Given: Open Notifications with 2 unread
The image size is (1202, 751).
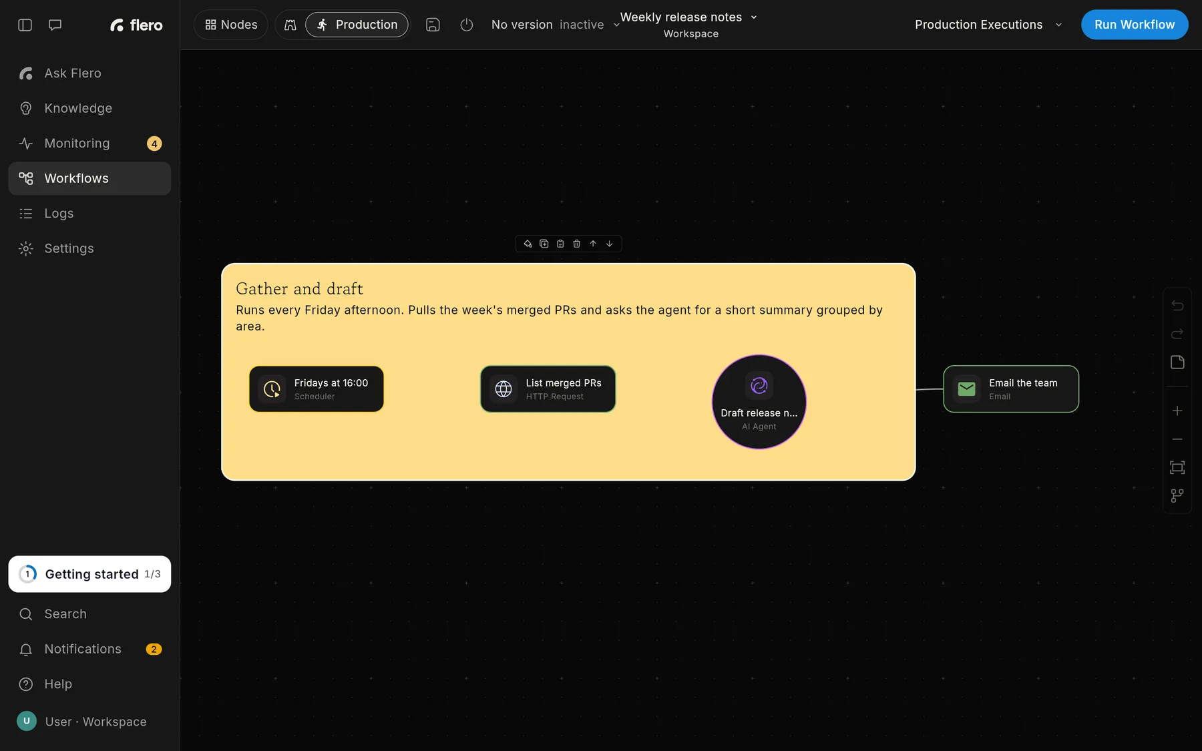Looking at the screenshot, I should pyautogui.click(x=89, y=650).
